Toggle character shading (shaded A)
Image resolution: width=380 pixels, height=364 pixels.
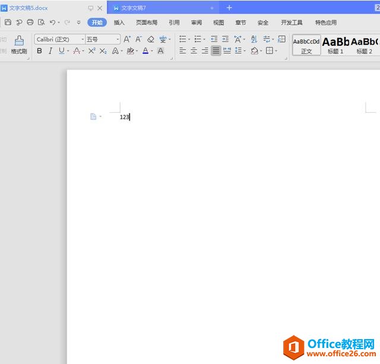pyautogui.click(x=160, y=51)
